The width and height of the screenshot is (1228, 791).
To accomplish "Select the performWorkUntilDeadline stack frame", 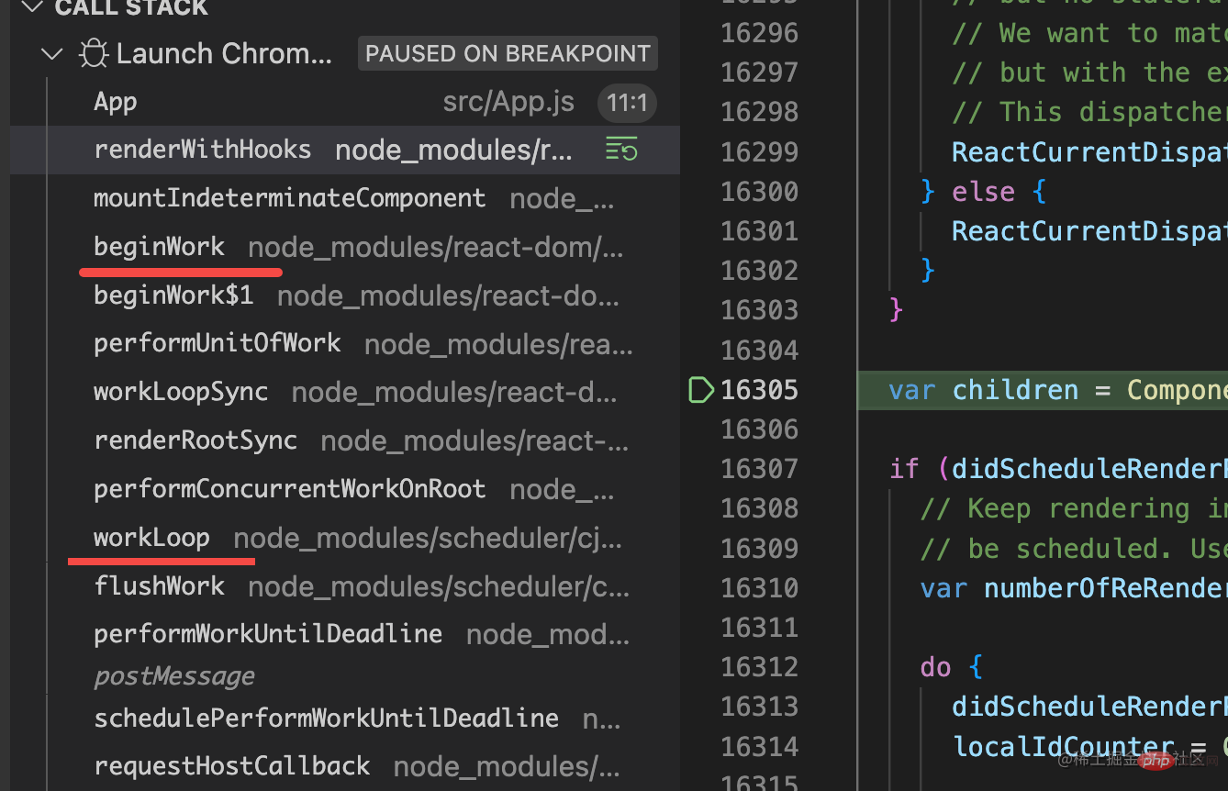I will (345, 634).
